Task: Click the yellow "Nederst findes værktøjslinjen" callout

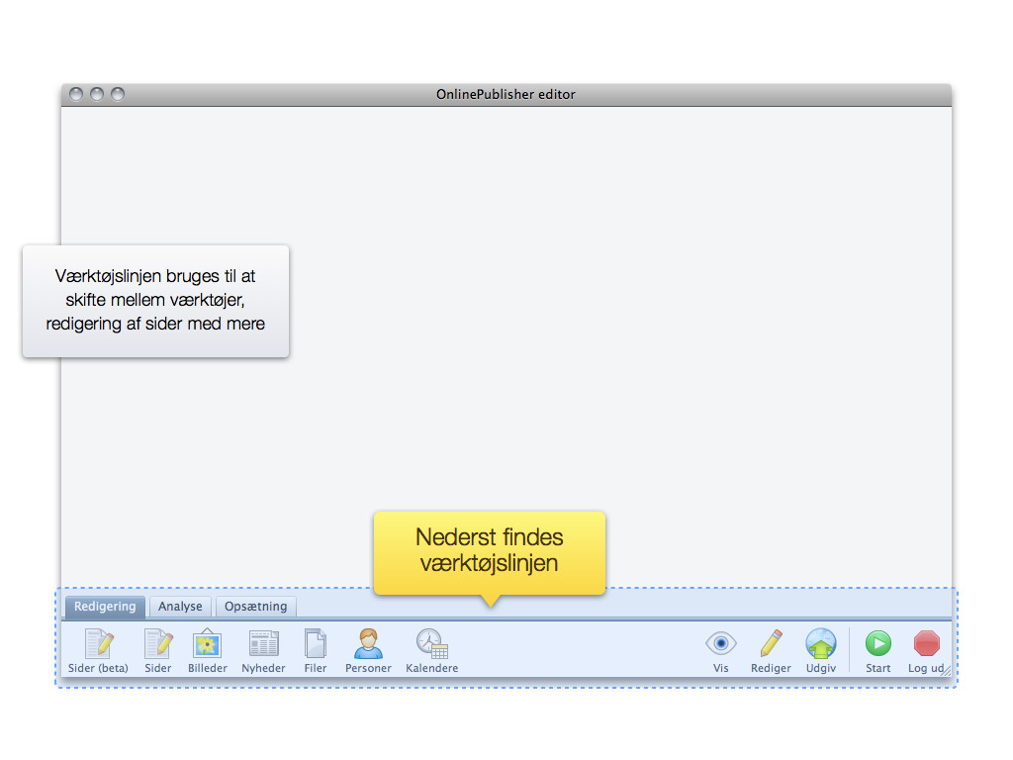Action: 489,551
